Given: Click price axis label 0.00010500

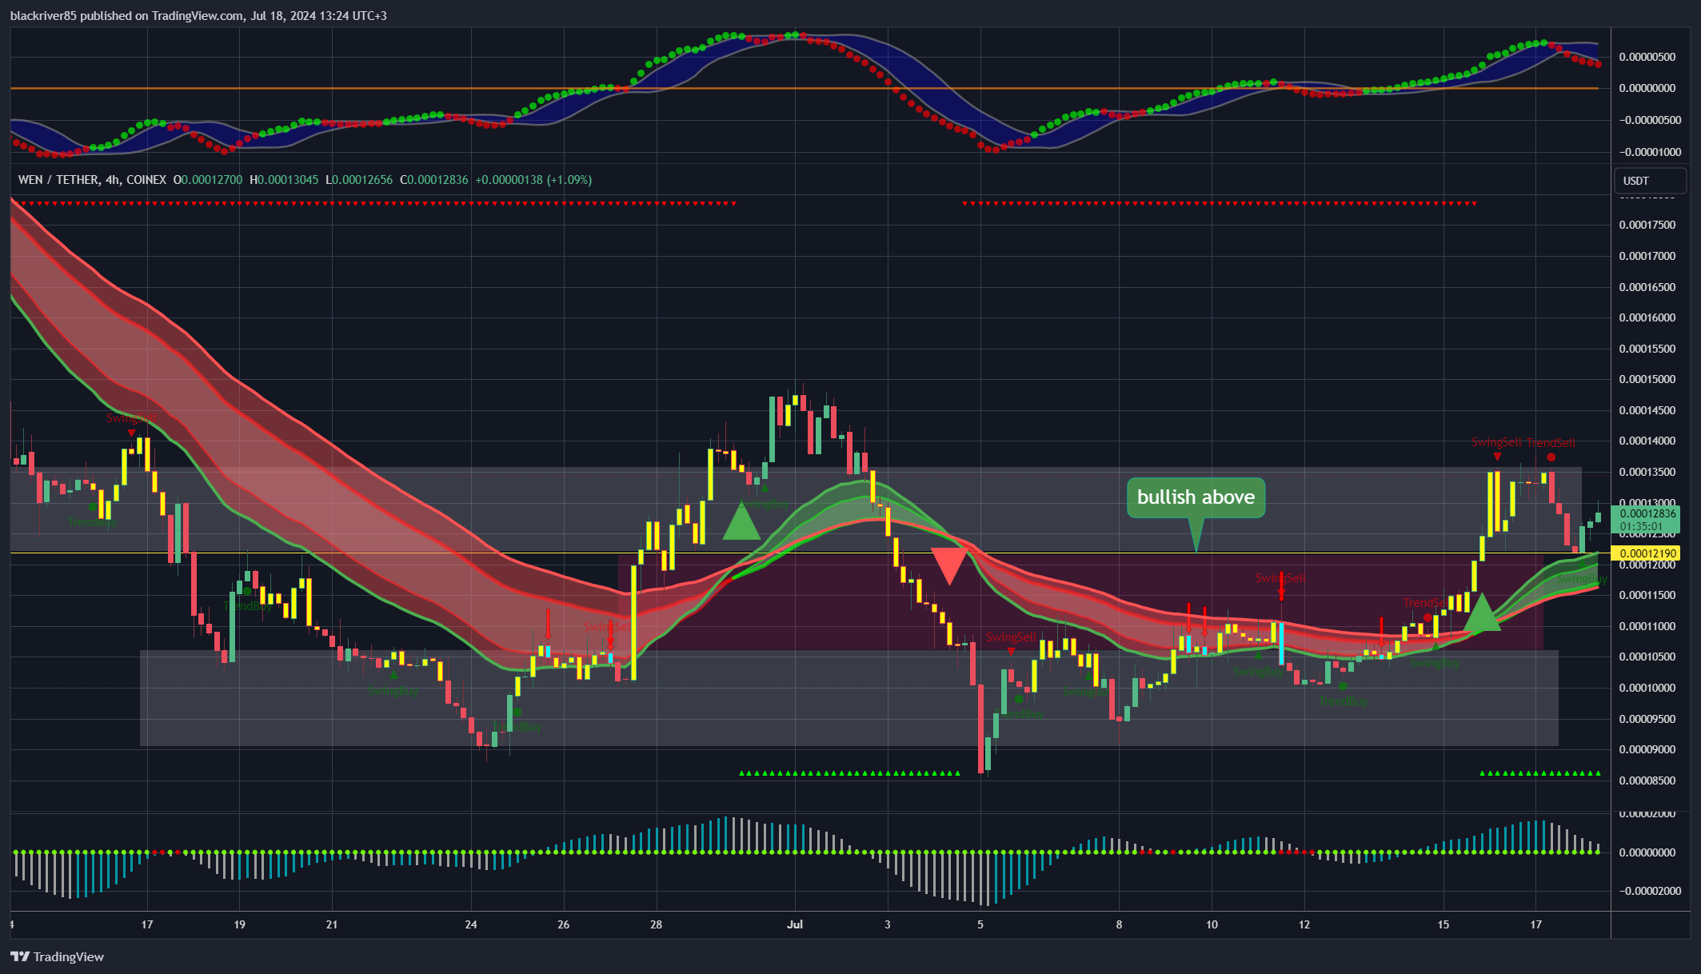Looking at the screenshot, I should (1647, 657).
